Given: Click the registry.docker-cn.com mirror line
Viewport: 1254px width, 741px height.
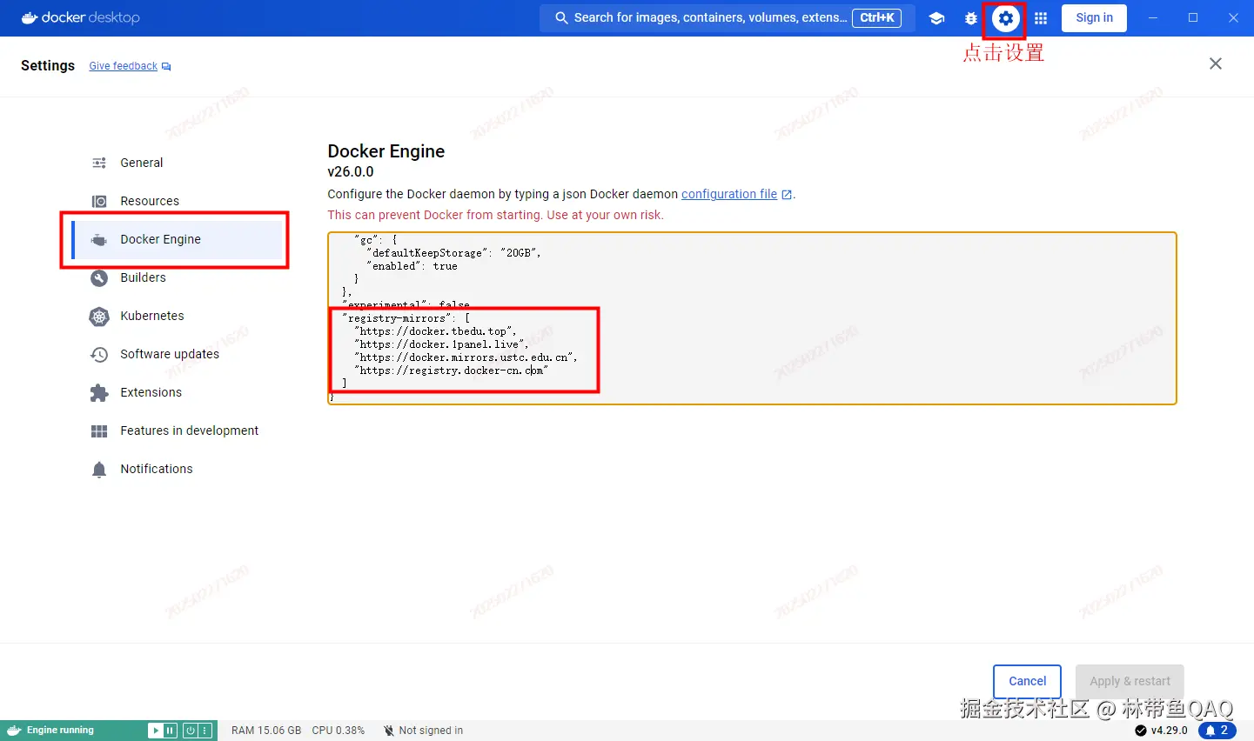Looking at the screenshot, I should (x=451, y=370).
